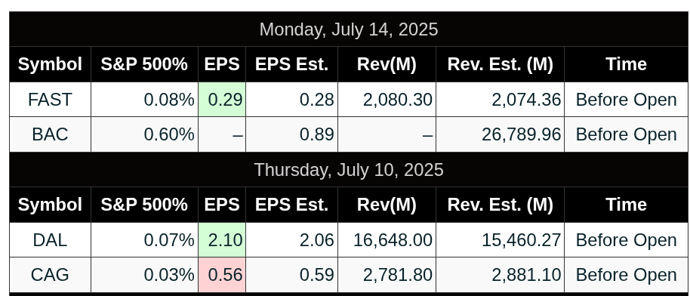
Task: Click the BAC ticker symbol
Action: pyautogui.click(x=50, y=134)
